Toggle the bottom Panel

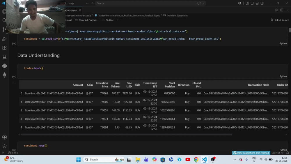[x=257, y=3]
